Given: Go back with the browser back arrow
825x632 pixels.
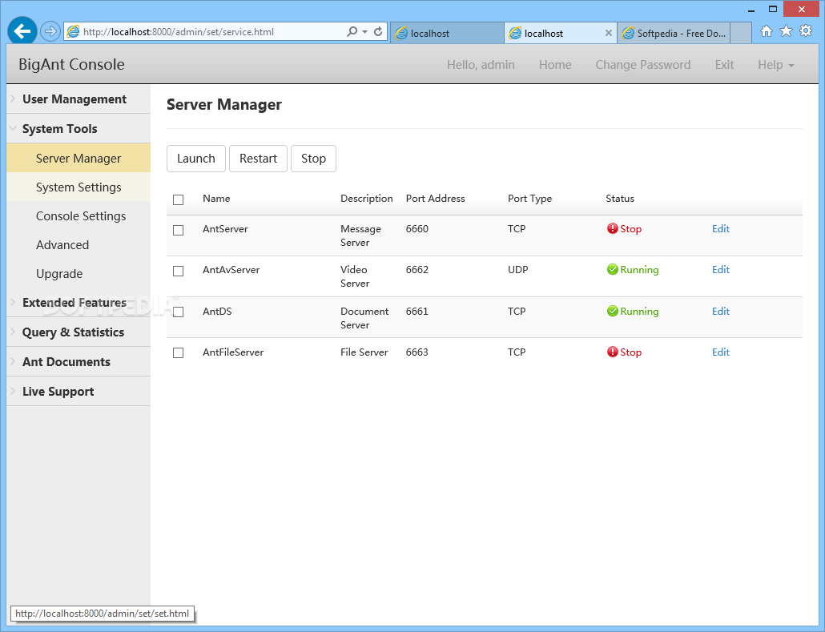Looking at the screenshot, I should click(x=22, y=31).
